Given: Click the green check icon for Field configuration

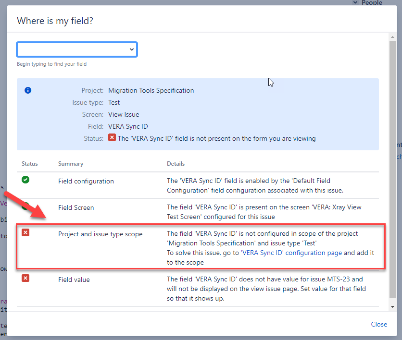Looking at the screenshot, I should (25, 180).
